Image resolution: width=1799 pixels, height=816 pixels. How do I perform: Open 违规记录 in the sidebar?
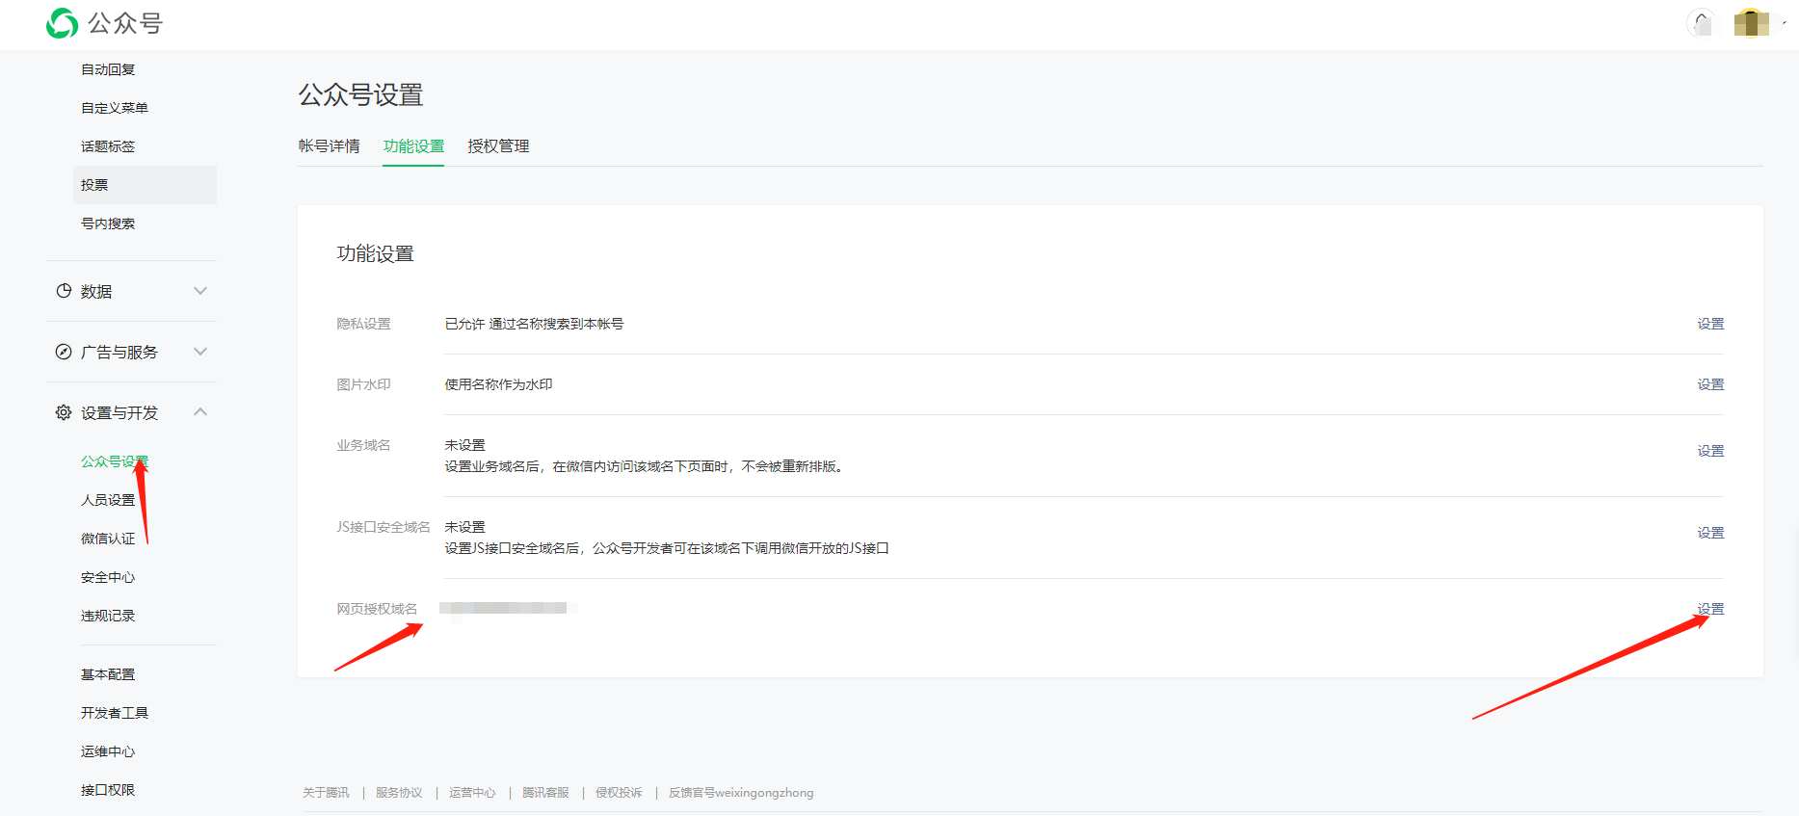pos(108,616)
